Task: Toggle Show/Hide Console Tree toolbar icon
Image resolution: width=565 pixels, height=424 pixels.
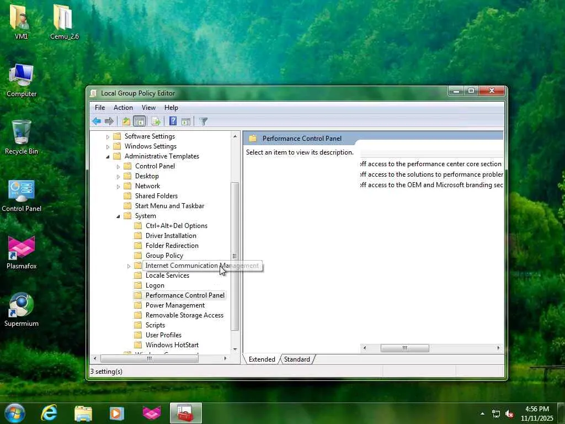Action: 139,121
